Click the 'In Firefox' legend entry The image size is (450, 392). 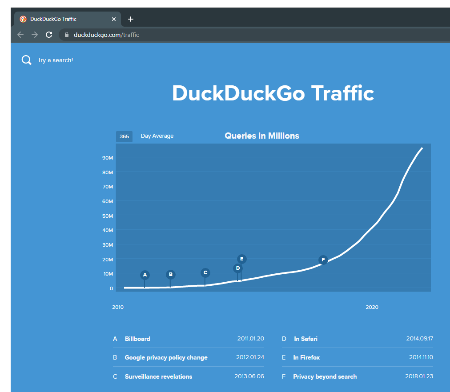click(306, 358)
